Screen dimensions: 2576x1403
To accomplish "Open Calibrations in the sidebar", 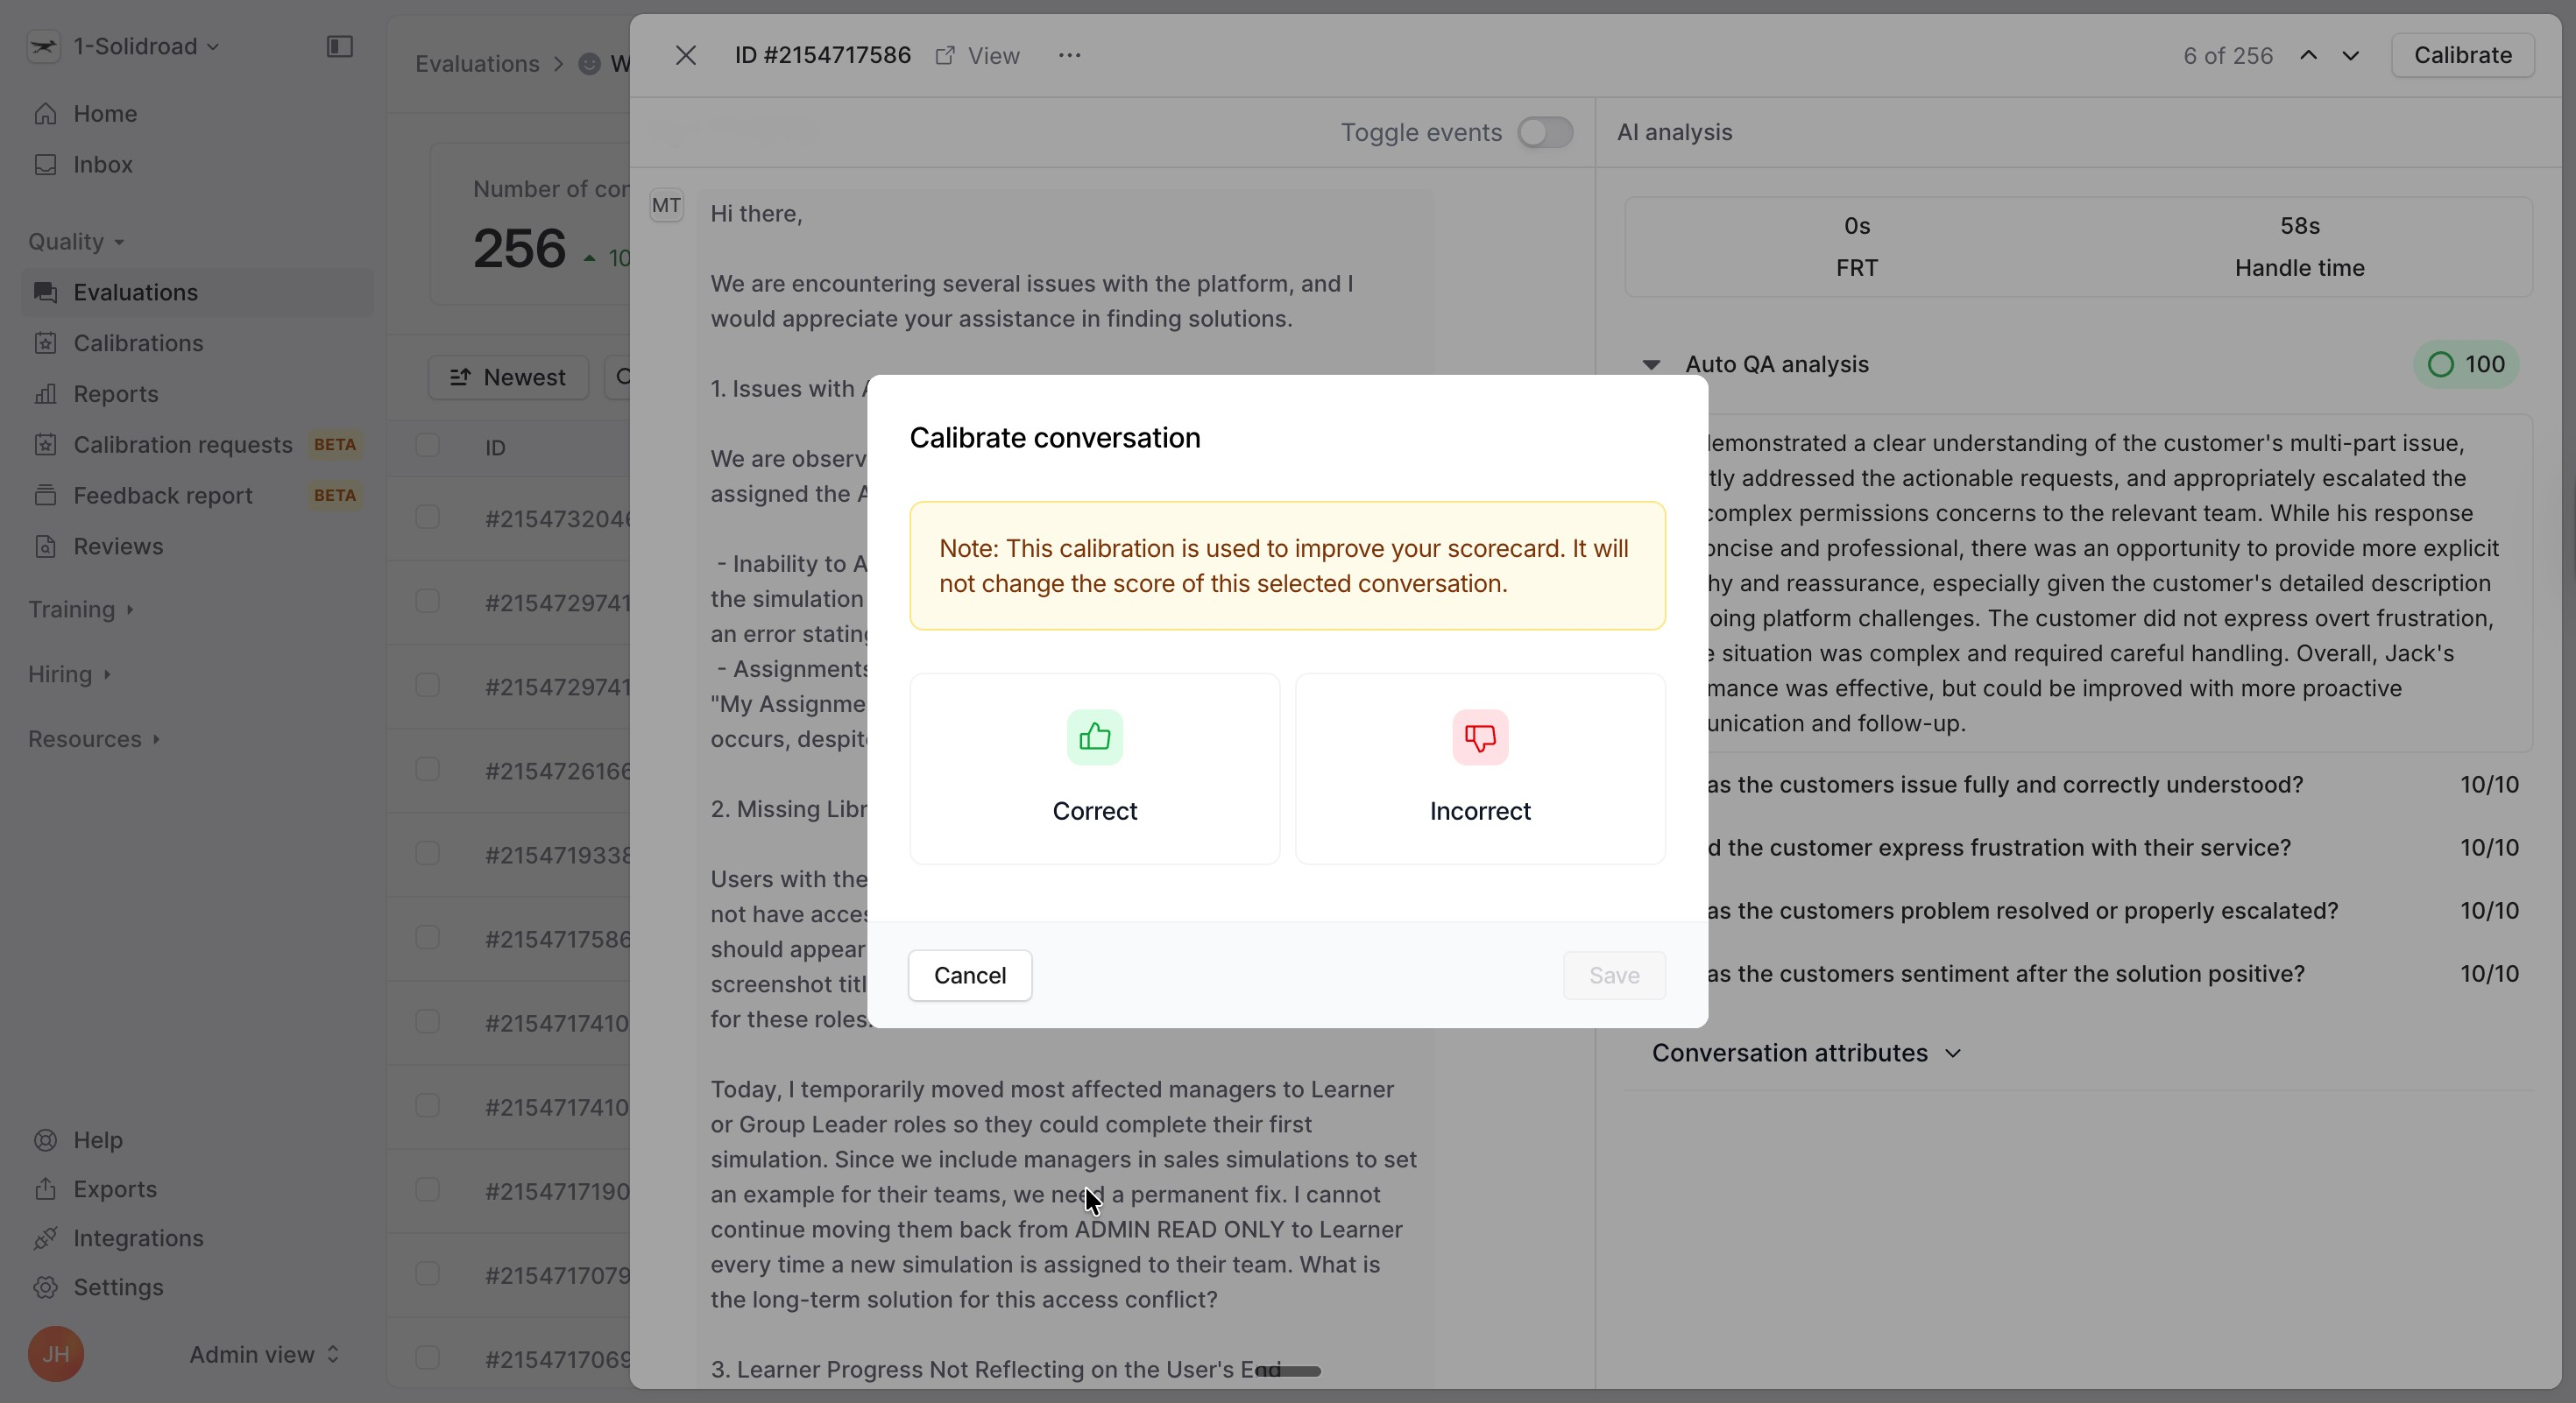I will point(138,342).
